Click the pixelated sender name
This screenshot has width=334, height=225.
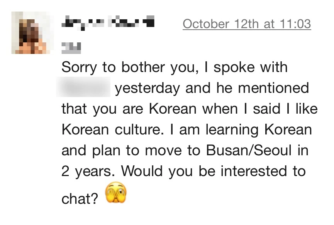pos(108,22)
